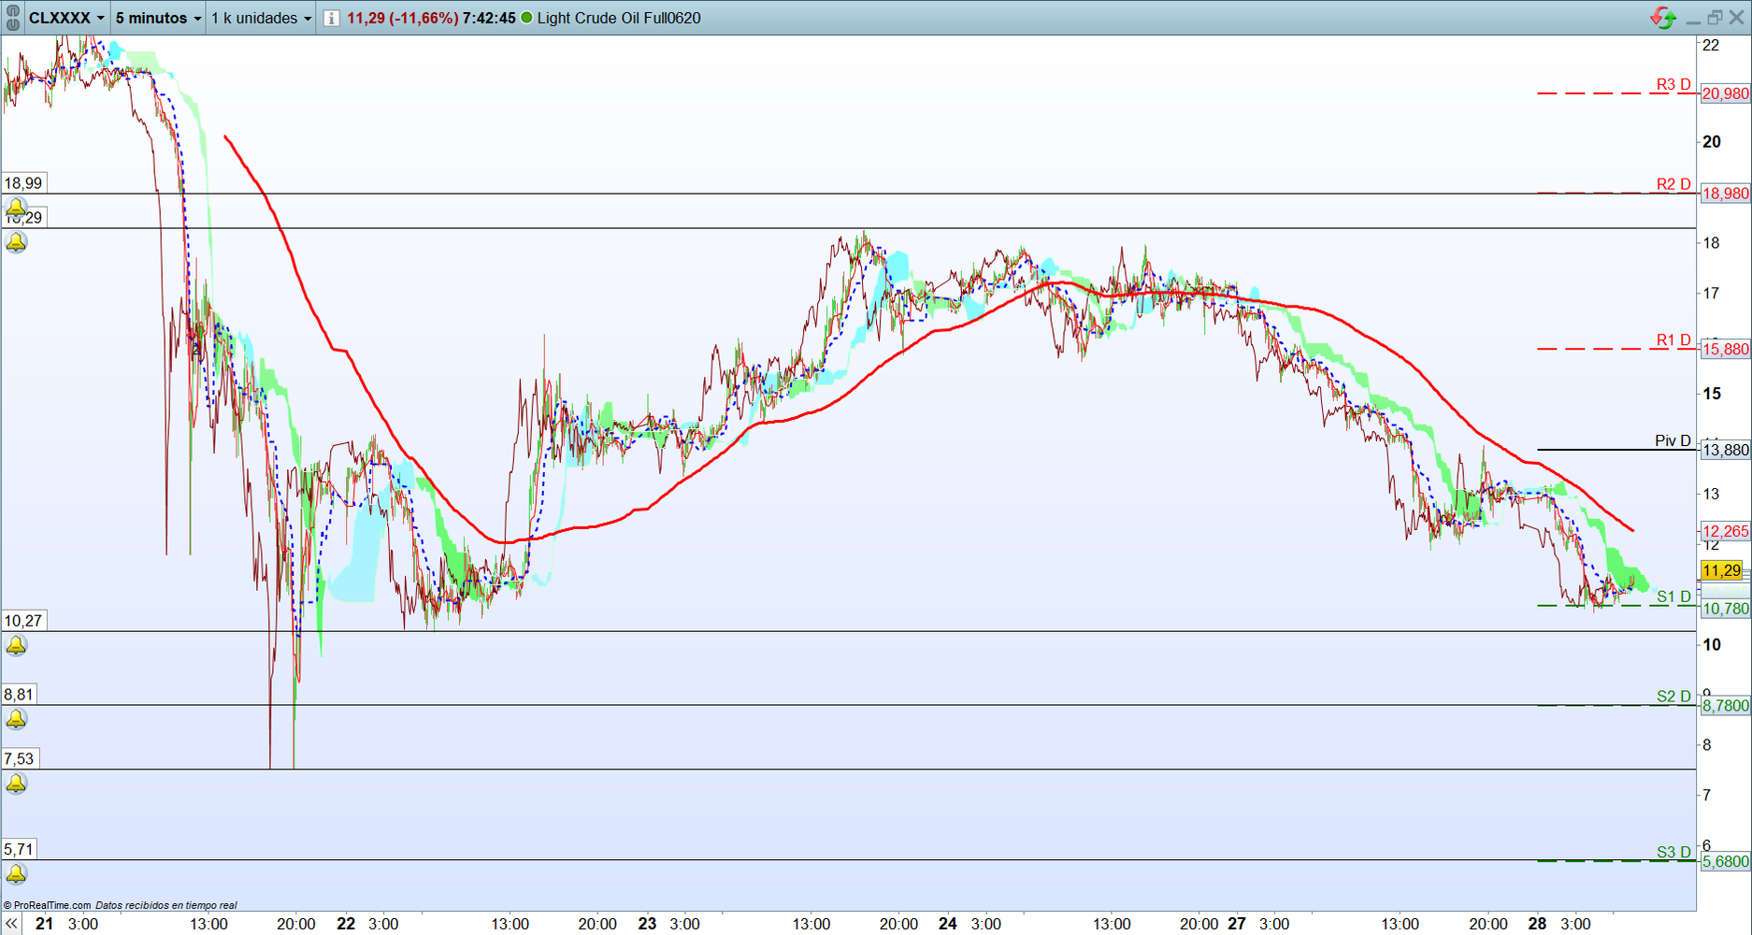Close the chart window

pyautogui.click(x=1736, y=18)
